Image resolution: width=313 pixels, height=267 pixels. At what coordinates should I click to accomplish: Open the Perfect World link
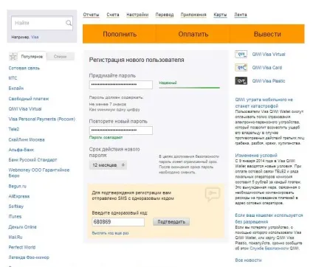coord(22,247)
